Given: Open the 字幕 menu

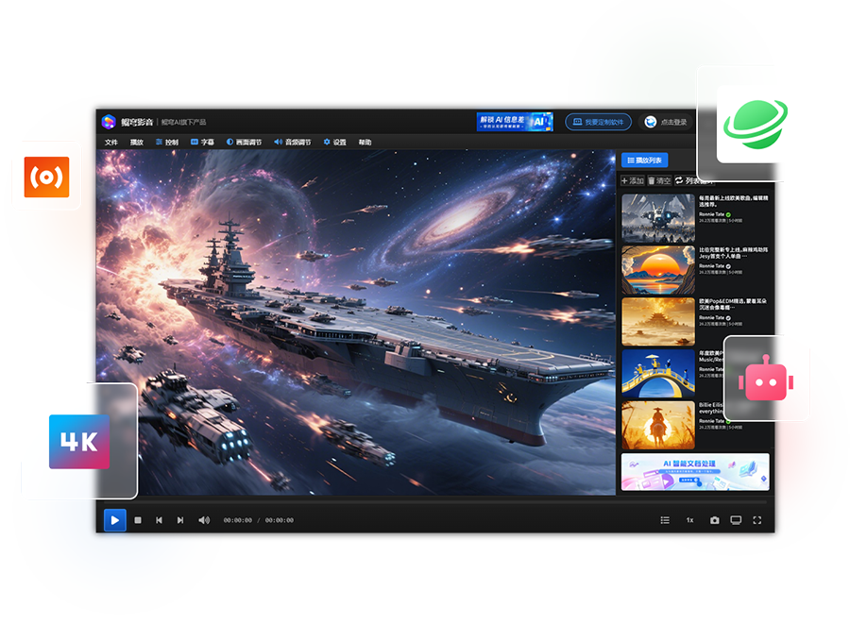Looking at the screenshot, I should coord(202,143).
